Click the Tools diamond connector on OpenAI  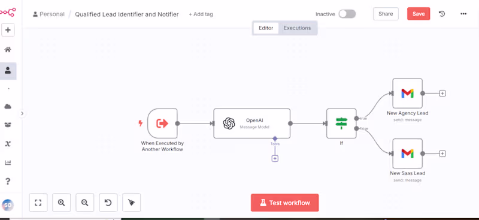(275, 138)
